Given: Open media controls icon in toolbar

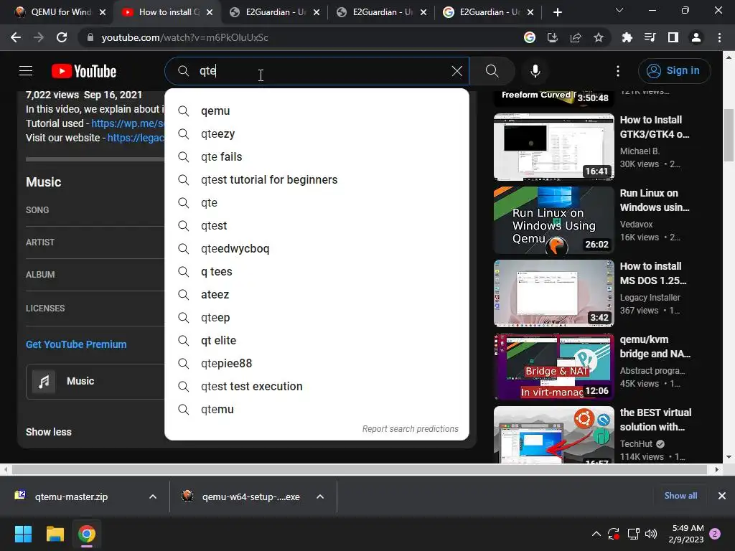Looking at the screenshot, I should (x=650, y=37).
